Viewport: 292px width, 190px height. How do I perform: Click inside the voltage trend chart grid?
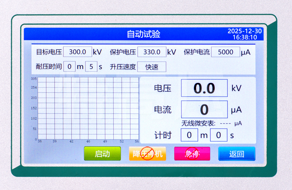88,108
